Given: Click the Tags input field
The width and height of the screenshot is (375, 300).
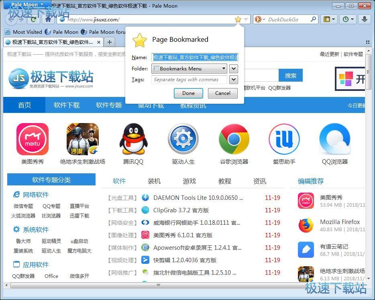Looking at the screenshot, I should point(189,80).
